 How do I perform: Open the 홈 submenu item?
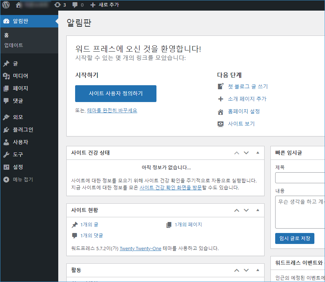pos(7,35)
